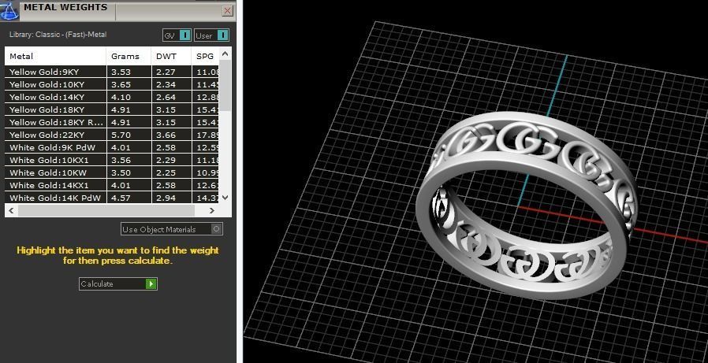
Task: Select the Yellow Gold:18KY row
Action: [112, 109]
